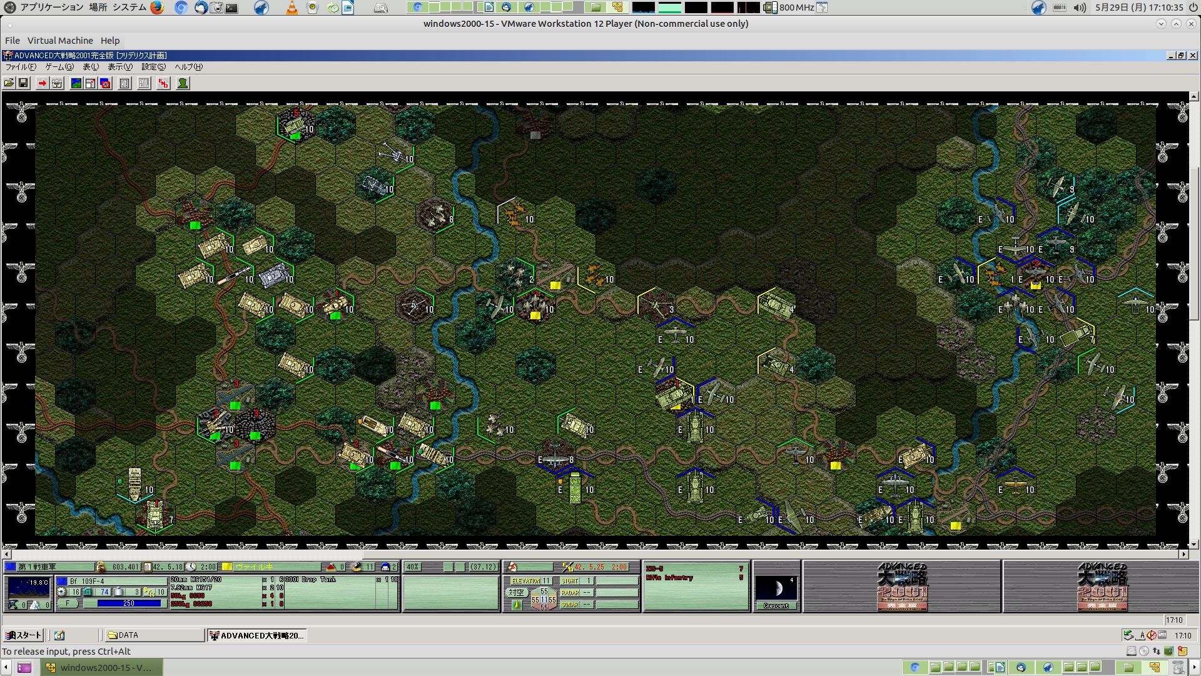Open the terminal launcher in top panel
Viewport: 1201px width, 676px height.
[x=232, y=8]
